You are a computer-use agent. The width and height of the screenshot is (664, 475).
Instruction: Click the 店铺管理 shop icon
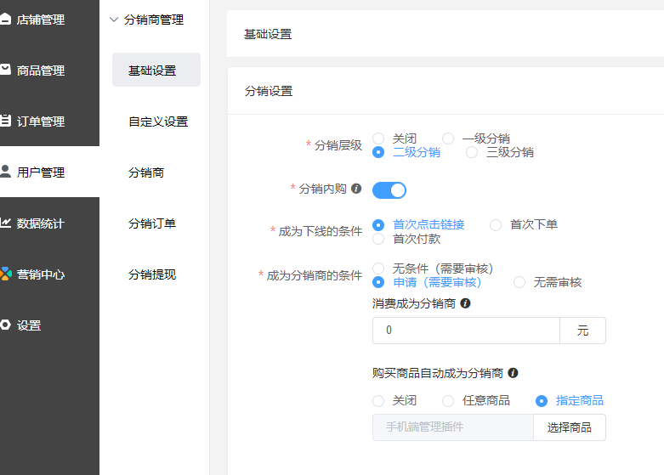[6, 19]
